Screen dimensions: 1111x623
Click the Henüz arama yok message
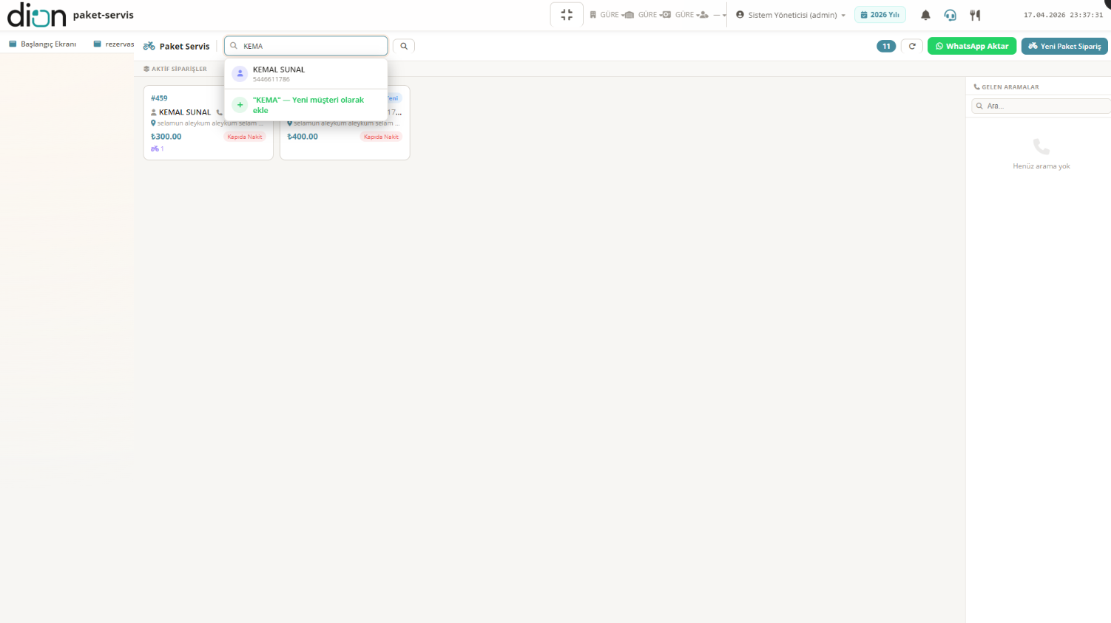[x=1041, y=166]
